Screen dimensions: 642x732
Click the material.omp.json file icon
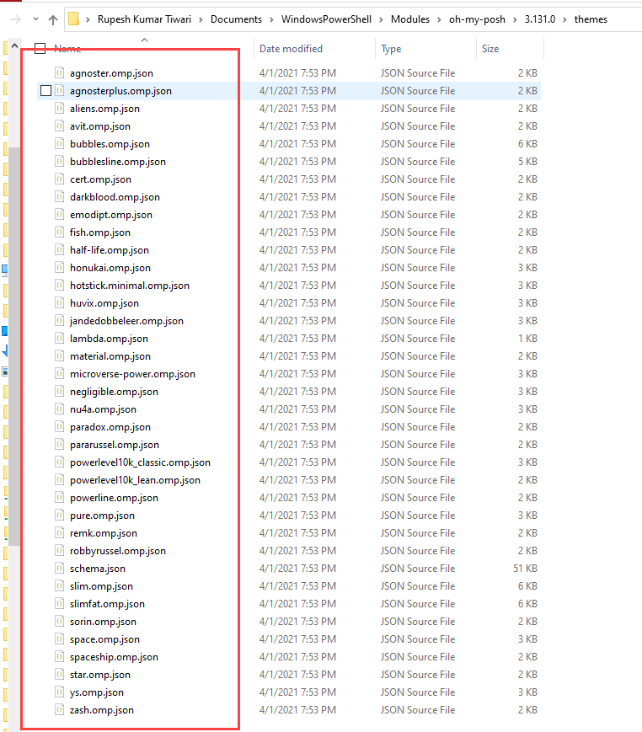pos(59,356)
